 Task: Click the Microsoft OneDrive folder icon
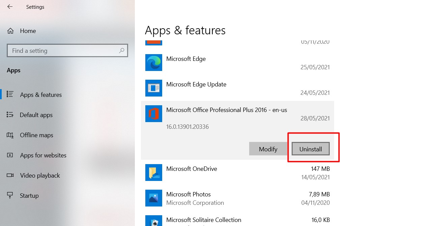pyautogui.click(x=154, y=173)
